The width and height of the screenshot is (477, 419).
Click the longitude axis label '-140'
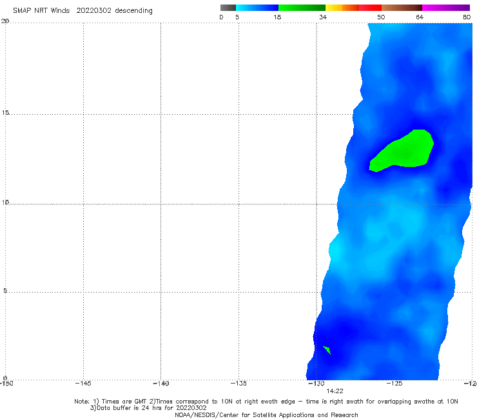click(161, 384)
